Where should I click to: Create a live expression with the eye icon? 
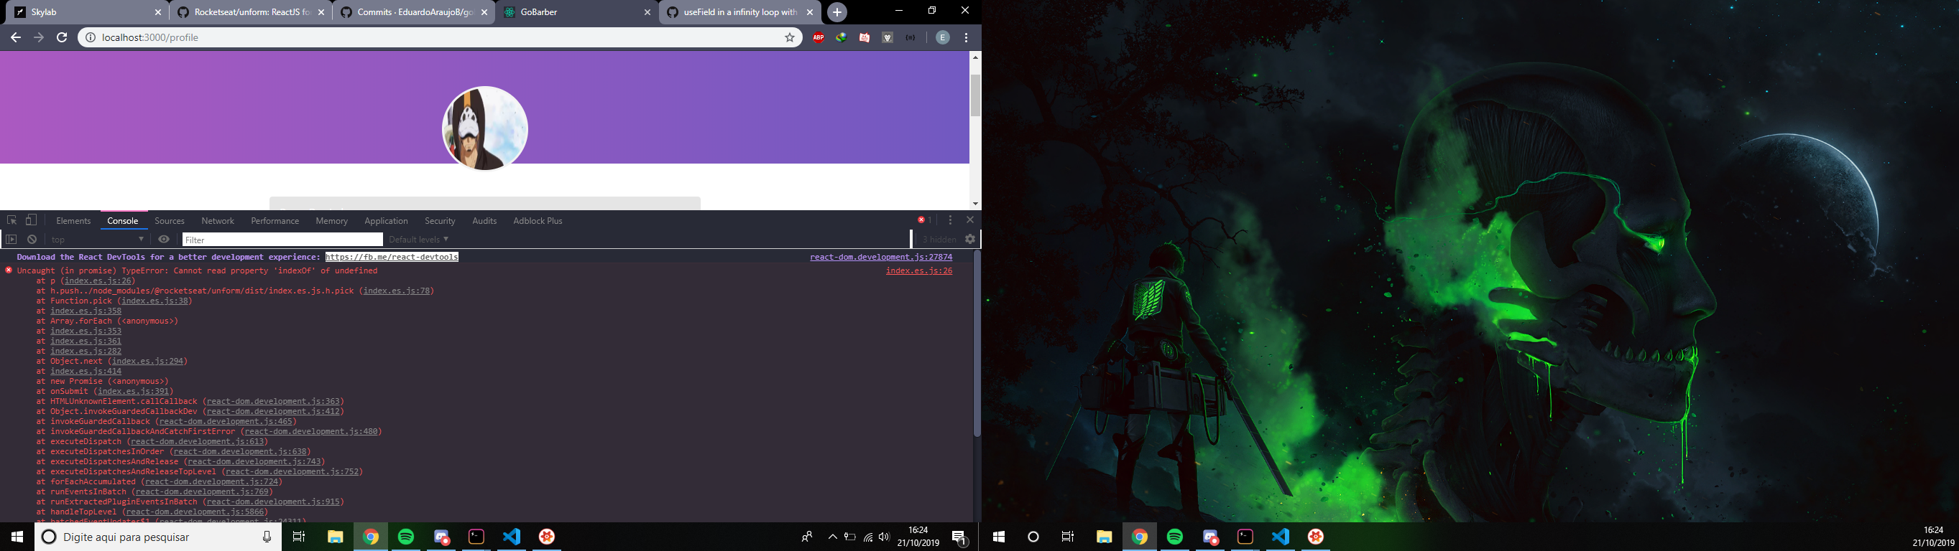point(164,239)
